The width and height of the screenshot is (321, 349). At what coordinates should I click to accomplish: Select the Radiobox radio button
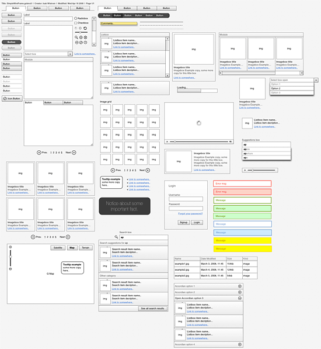[75, 18]
